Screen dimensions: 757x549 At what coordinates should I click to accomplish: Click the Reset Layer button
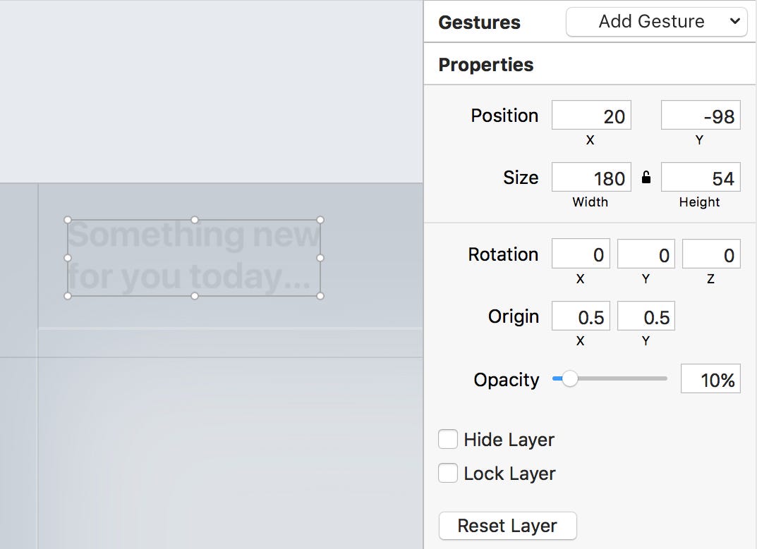click(x=507, y=526)
